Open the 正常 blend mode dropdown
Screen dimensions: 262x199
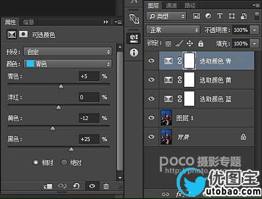pyautogui.click(x=173, y=30)
